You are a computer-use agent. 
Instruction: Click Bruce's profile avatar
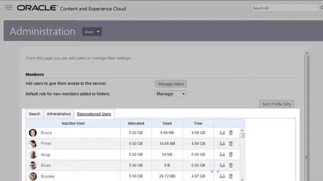[33, 133]
